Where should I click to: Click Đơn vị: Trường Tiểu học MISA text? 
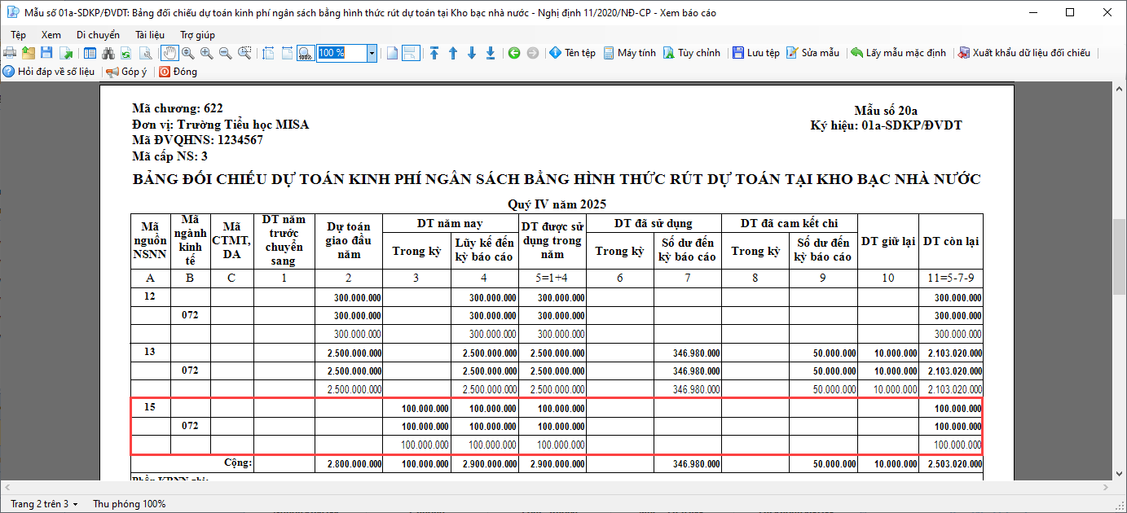pyautogui.click(x=220, y=125)
